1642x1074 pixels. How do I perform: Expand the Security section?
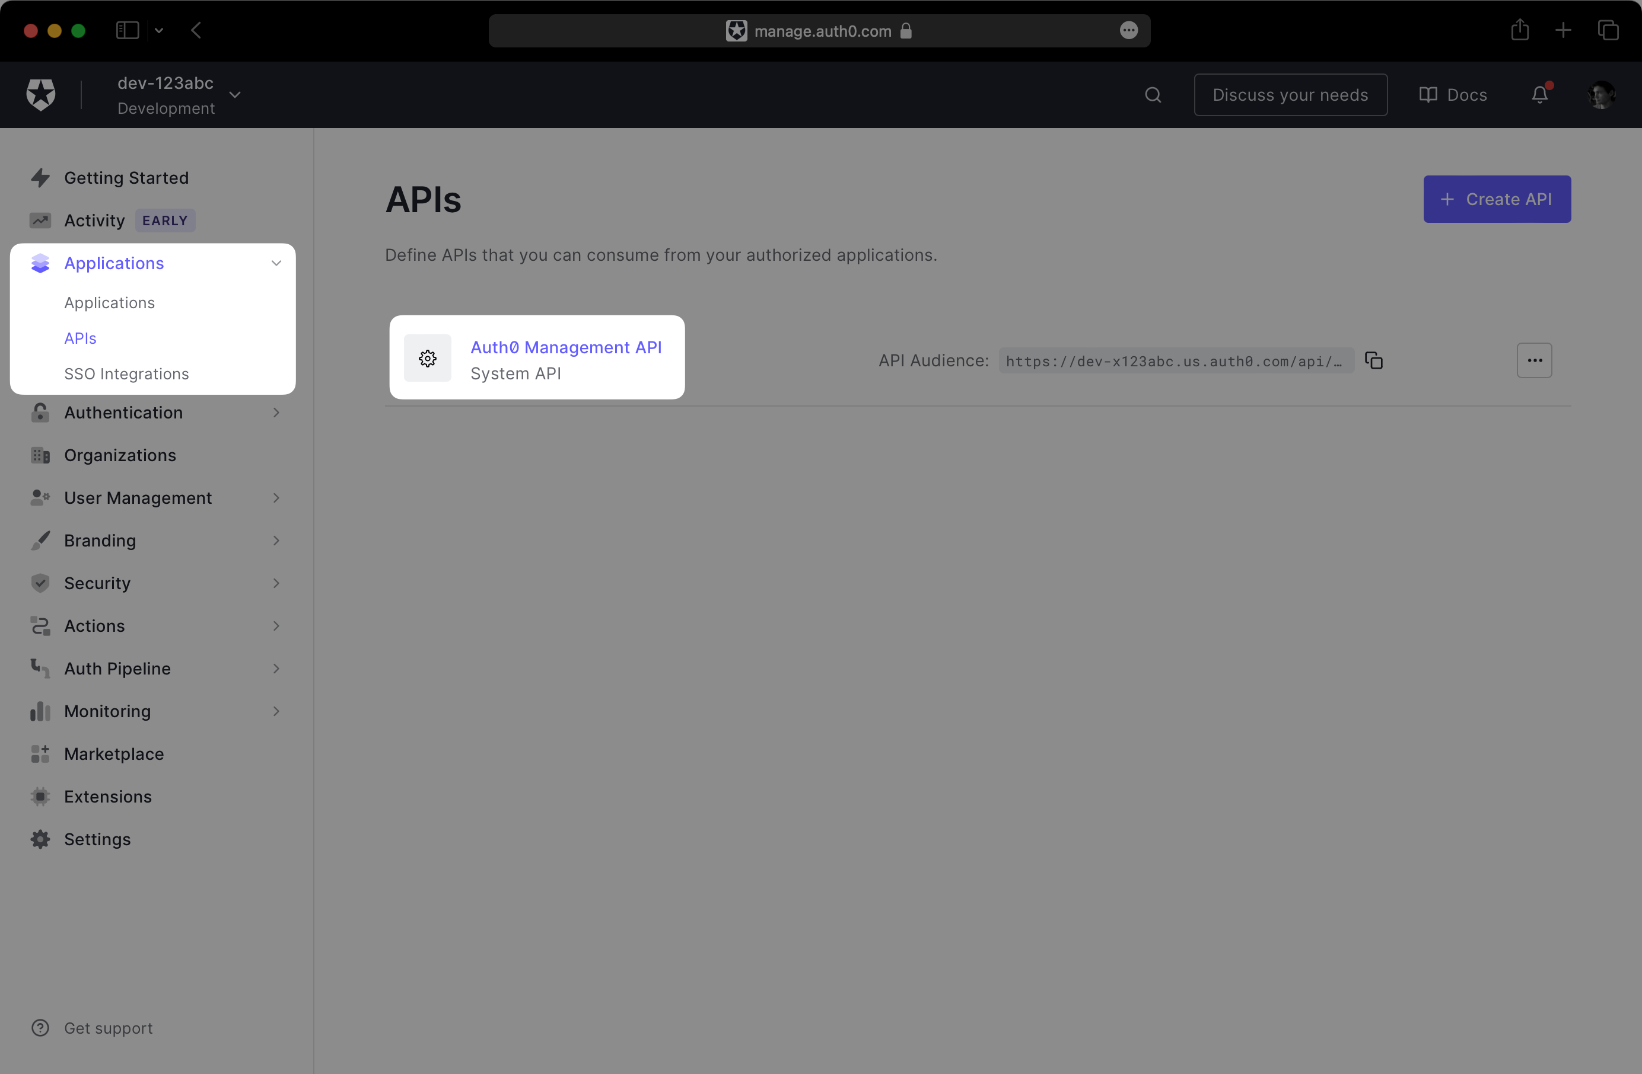(x=276, y=583)
